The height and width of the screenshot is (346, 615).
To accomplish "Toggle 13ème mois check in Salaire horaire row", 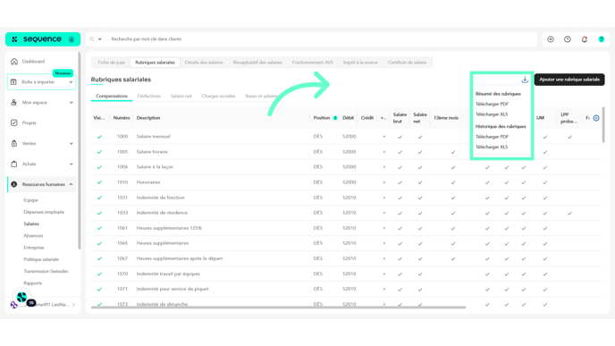I will (453, 152).
